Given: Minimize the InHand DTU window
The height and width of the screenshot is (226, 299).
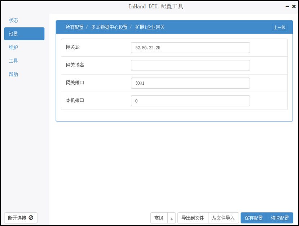Looking at the screenshot, I should point(287,6).
